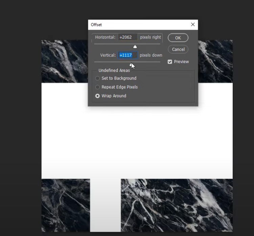Cancel the Offset dialog
The image size is (254, 236).
178,49
